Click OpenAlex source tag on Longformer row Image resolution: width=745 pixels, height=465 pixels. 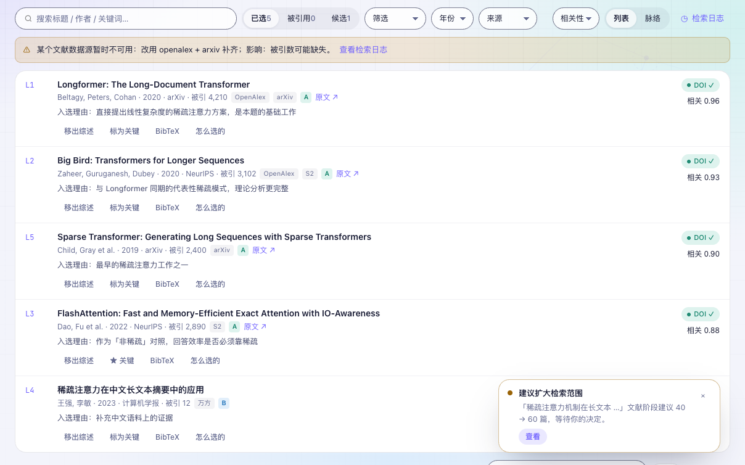(250, 97)
